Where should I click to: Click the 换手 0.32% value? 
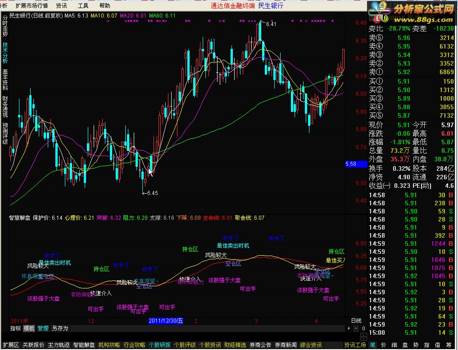pyautogui.click(x=401, y=168)
